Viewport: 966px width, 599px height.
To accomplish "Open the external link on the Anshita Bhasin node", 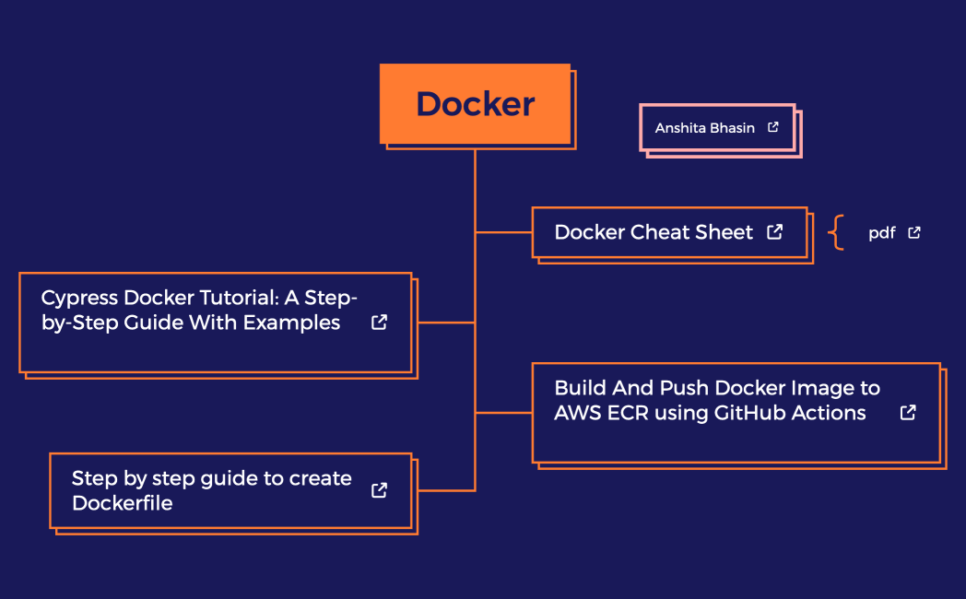I will point(772,127).
